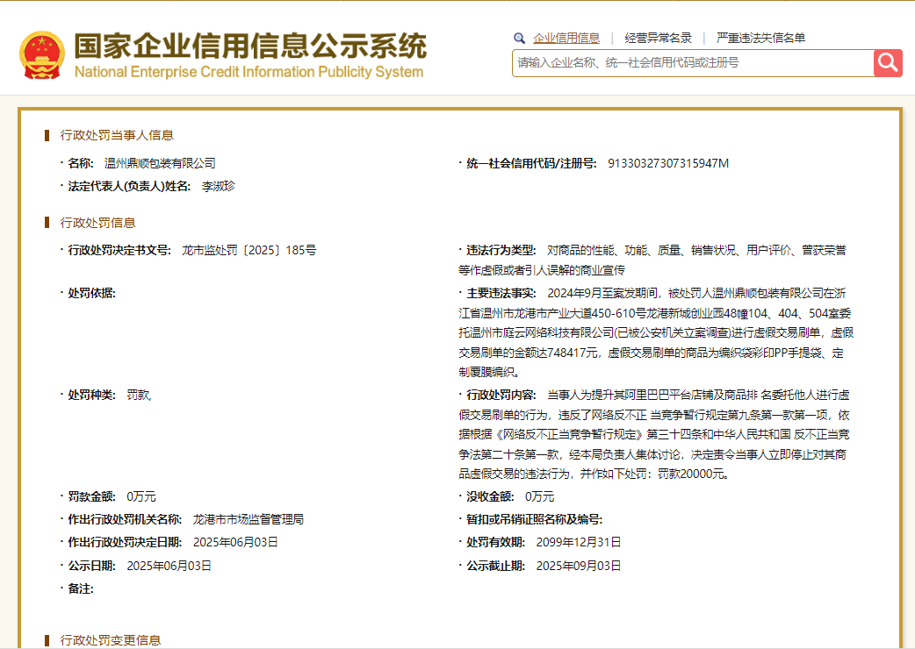Click the decision date 2025年06月03日
The image size is (915, 649).
[235, 542]
